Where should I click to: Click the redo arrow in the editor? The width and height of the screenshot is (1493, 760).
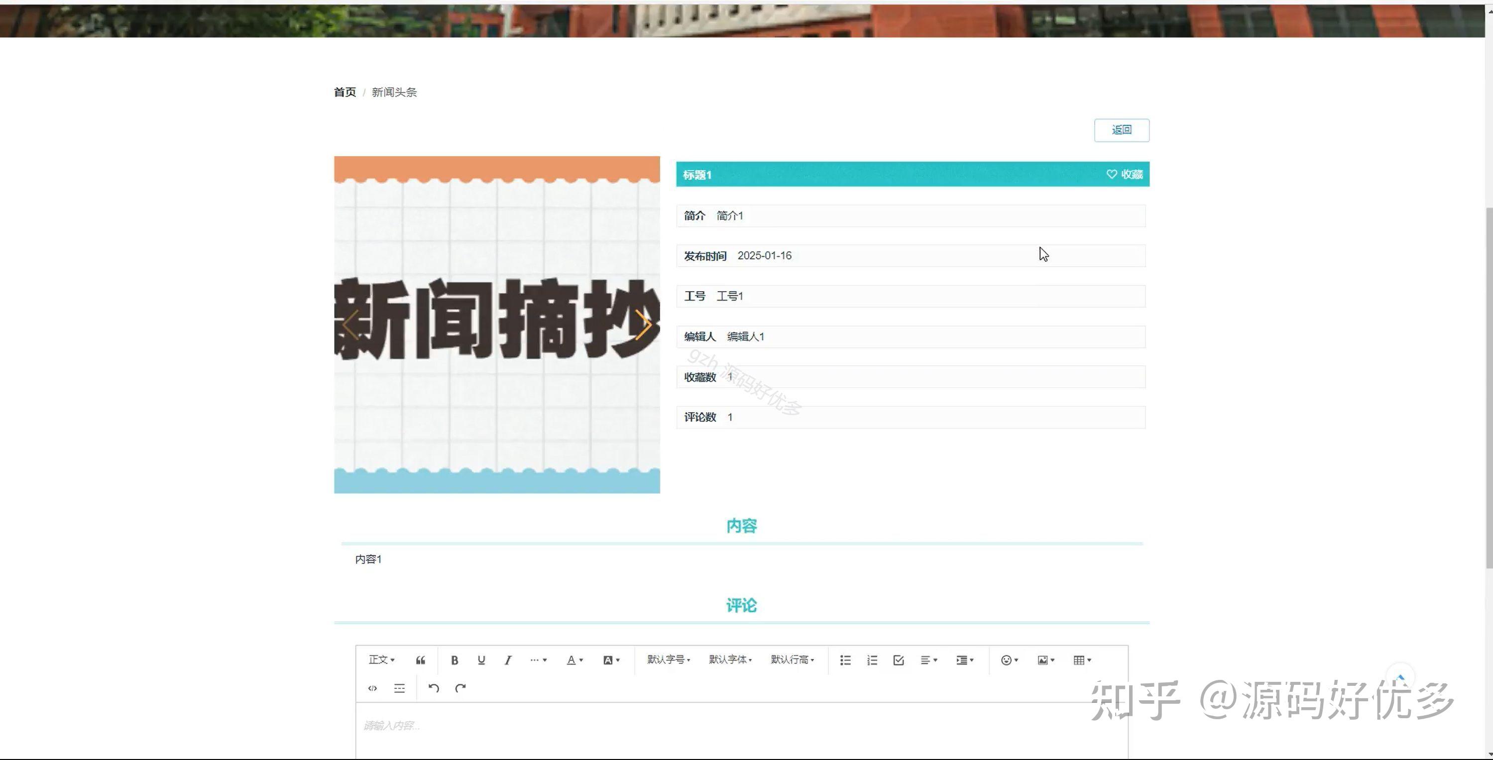pos(461,688)
